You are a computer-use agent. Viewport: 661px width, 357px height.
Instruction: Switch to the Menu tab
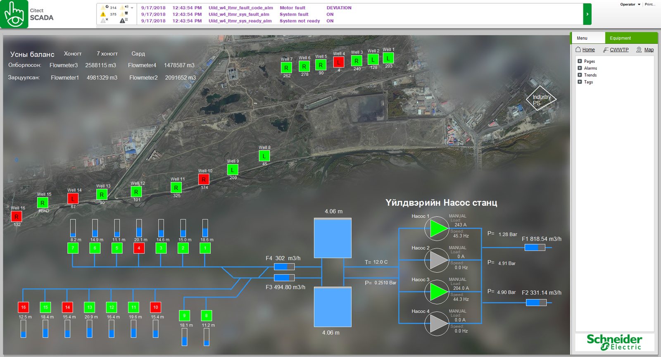tap(588, 38)
